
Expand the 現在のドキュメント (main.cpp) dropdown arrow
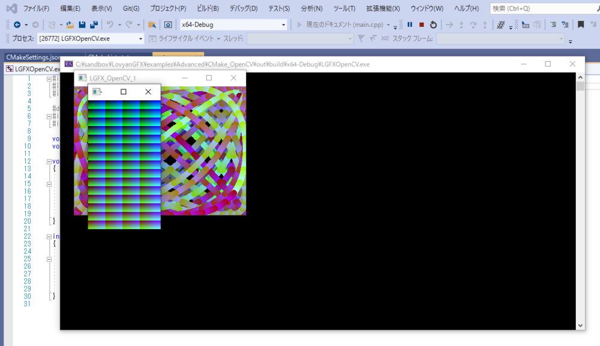[388, 25]
